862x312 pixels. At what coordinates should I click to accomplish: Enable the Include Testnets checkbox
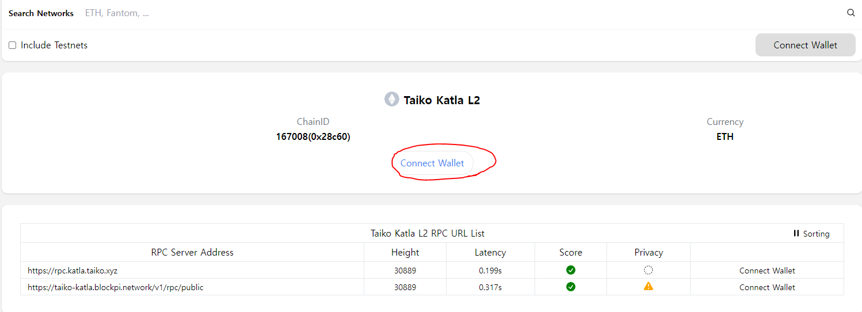(12, 45)
